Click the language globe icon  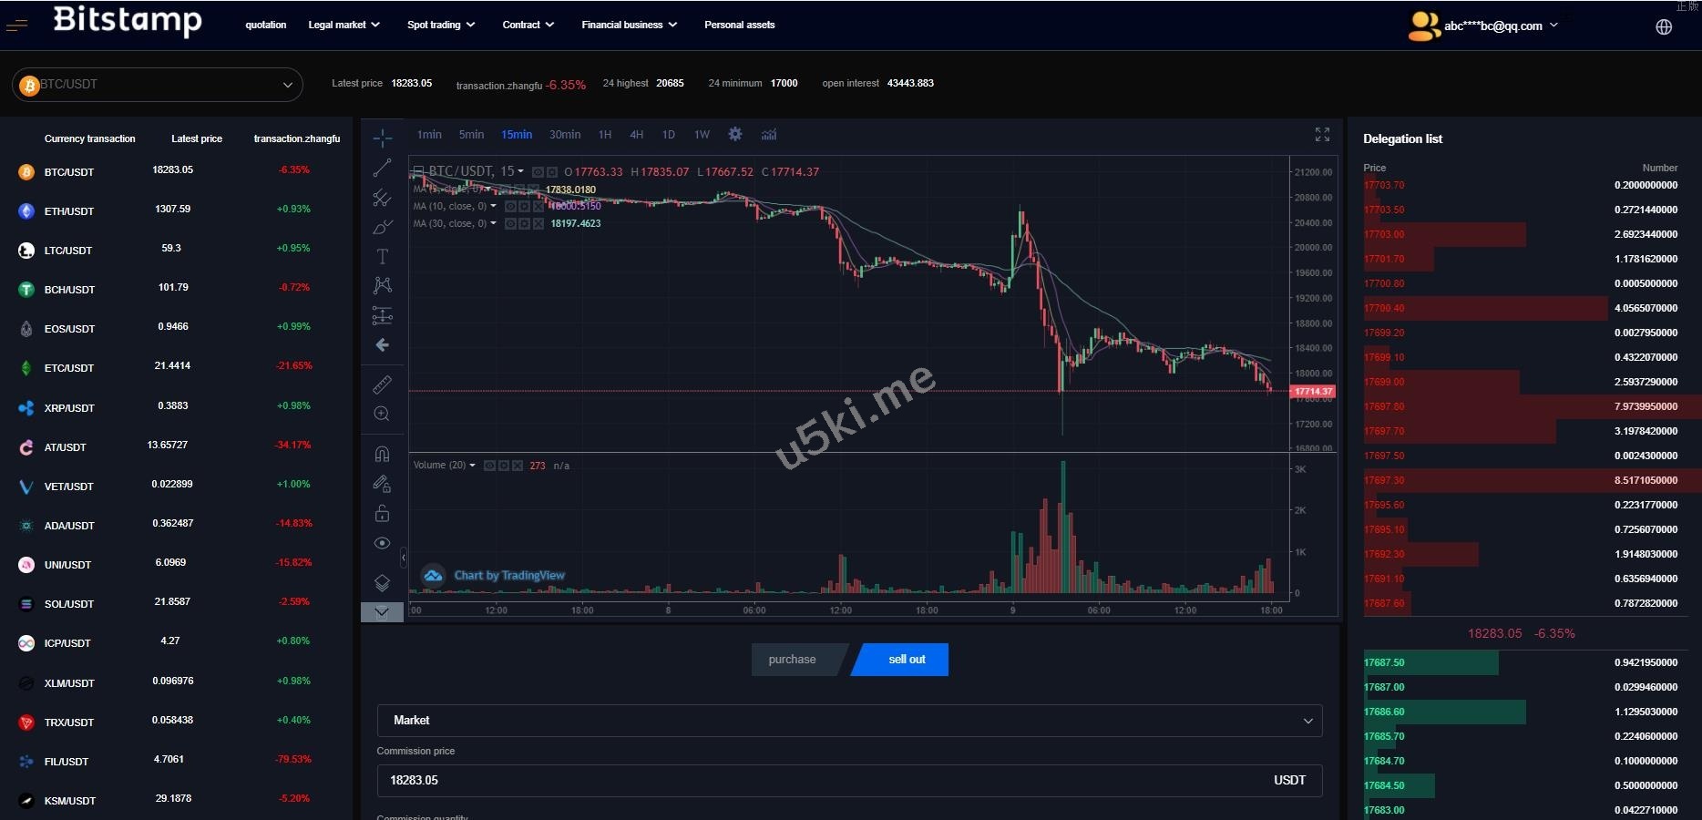1664,26
